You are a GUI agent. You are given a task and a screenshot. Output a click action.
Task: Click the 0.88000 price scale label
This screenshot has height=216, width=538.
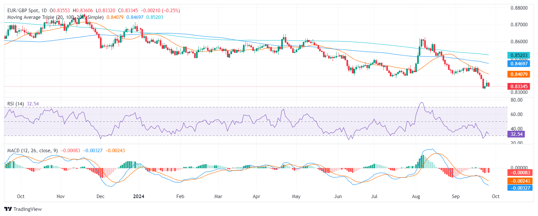(x=519, y=8)
